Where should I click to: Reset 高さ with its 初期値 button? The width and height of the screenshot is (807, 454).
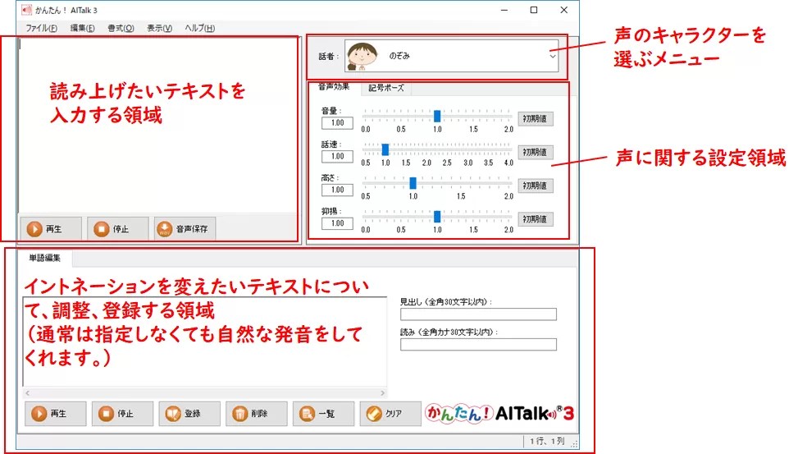pos(536,186)
